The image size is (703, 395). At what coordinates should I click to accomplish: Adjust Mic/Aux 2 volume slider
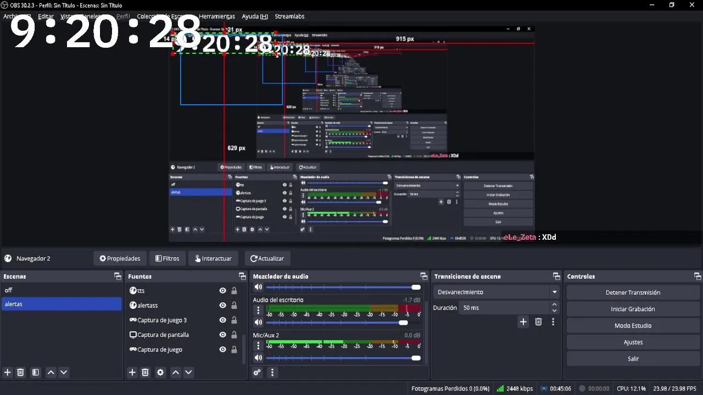(416, 358)
